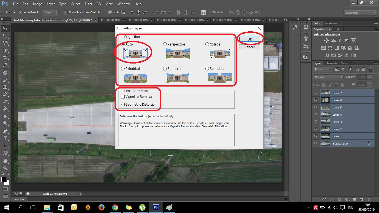Choose the Reposition projection option
This screenshot has width=379, height=213.
pyautogui.click(x=207, y=69)
